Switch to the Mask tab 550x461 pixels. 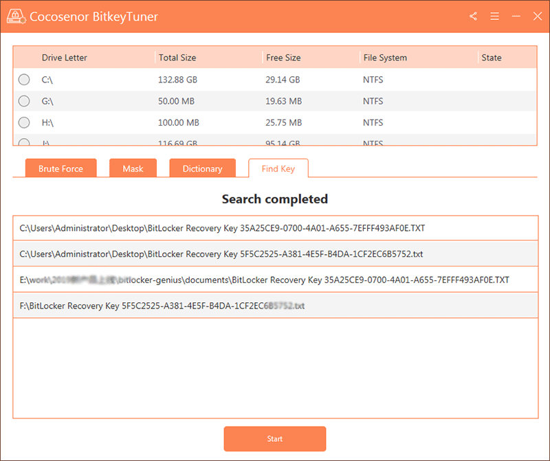pos(133,168)
